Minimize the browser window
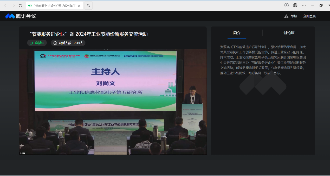The image size is (330, 176). (313, 5)
